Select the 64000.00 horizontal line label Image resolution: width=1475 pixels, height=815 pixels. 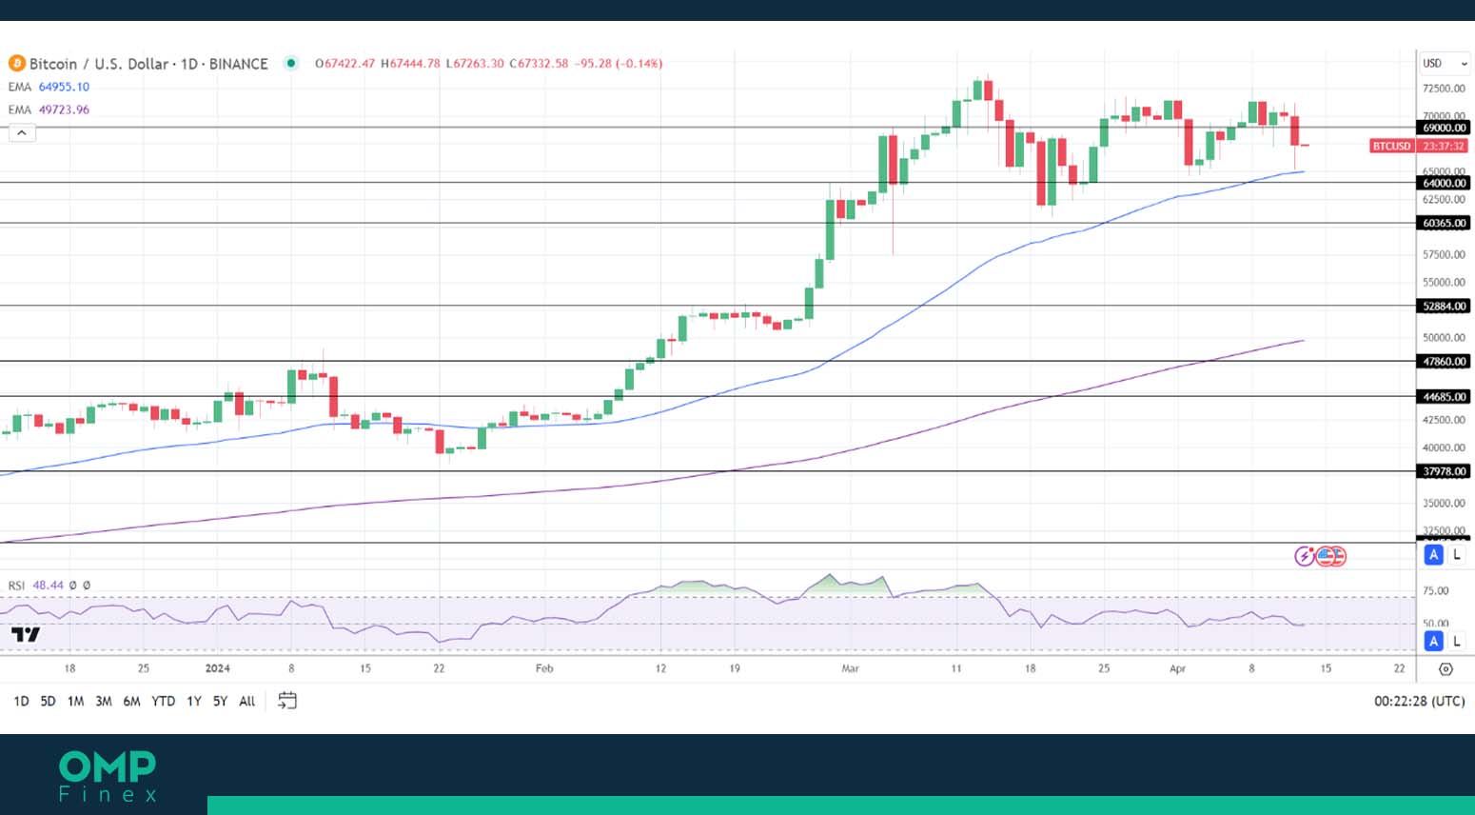1444,183
